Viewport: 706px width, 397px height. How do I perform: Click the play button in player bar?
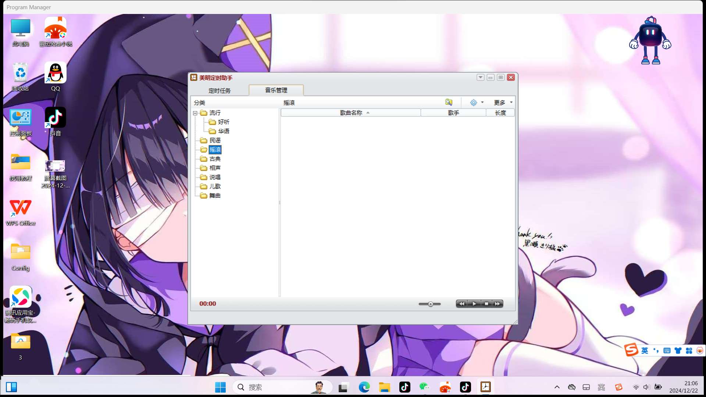click(x=474, y=304)
